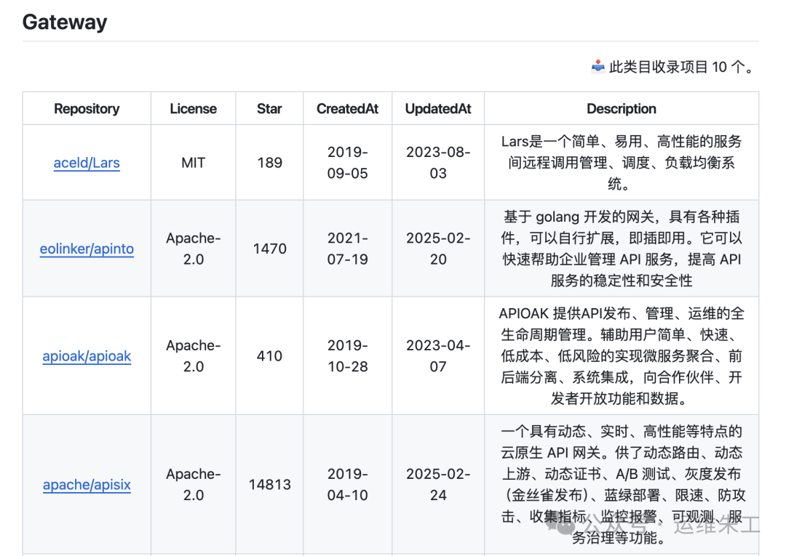Select the Apache-2.0 license in eolinker/apinto row
The image size is (786, 556).
pos(194,249)
